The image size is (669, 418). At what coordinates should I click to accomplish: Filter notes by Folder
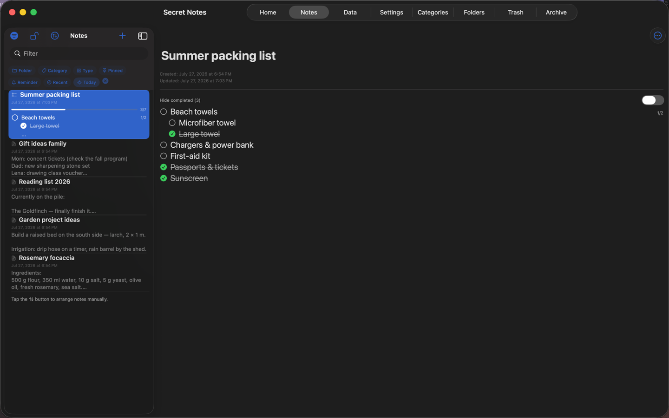pyautogui.click(x=22, y=71)
